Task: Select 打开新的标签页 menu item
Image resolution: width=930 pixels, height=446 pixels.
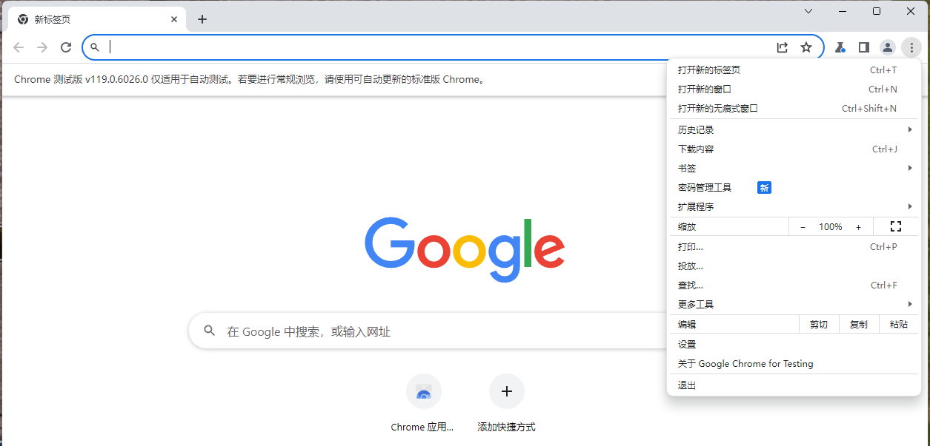Action: click(794, 70)
